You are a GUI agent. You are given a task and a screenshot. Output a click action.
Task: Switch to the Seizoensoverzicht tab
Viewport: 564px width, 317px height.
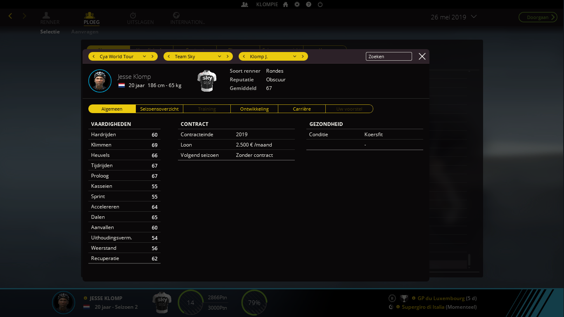click(159, 109)
